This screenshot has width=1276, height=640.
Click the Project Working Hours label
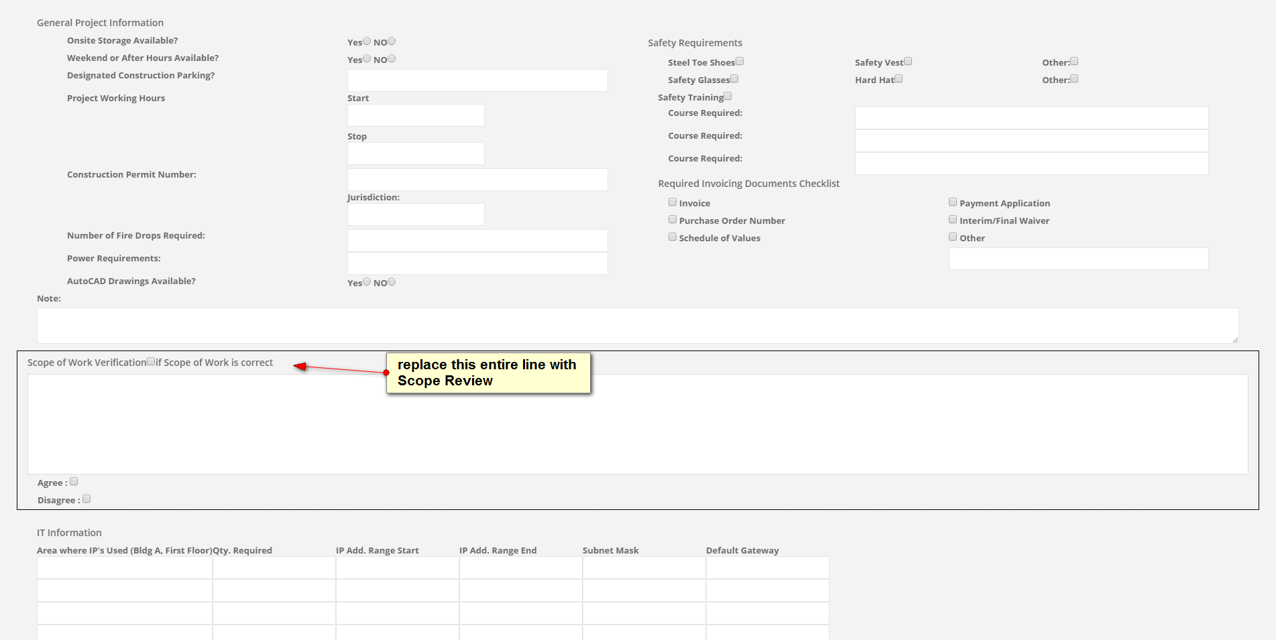pos(116,98)
